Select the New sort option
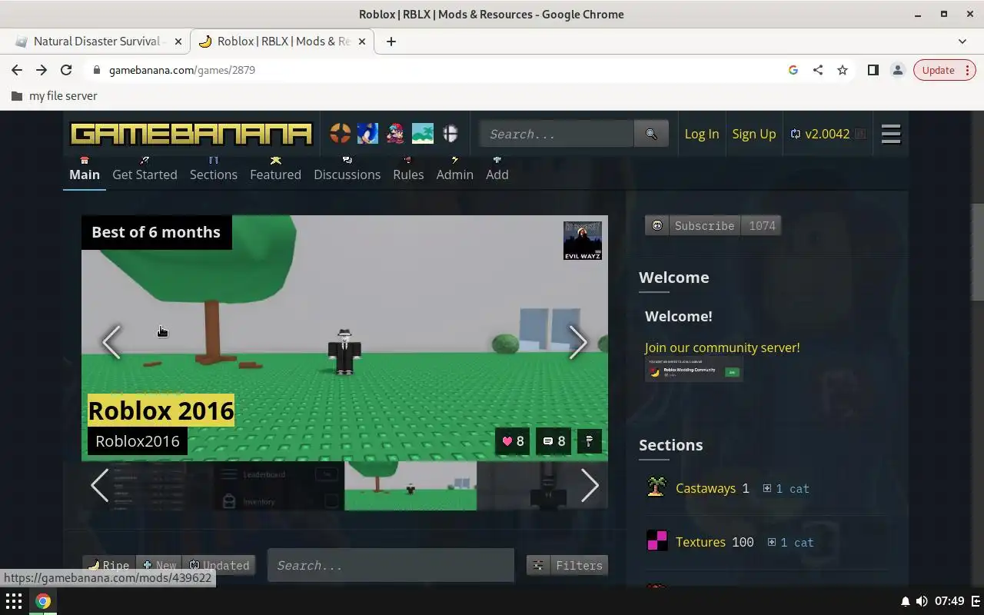 point(160,566)
